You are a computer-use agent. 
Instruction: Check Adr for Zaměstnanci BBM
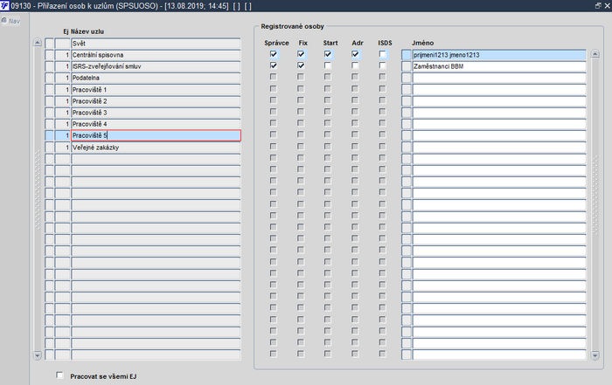pos(355,65)
